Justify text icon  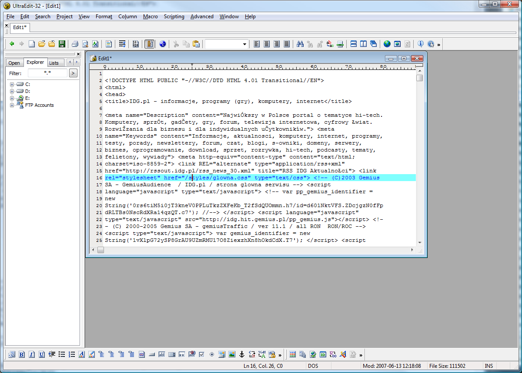coord(287,44)
